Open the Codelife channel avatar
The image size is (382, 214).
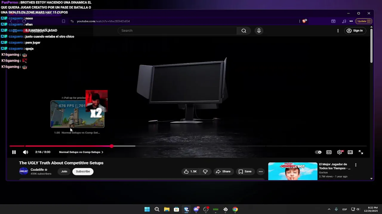tap(24, 171)
